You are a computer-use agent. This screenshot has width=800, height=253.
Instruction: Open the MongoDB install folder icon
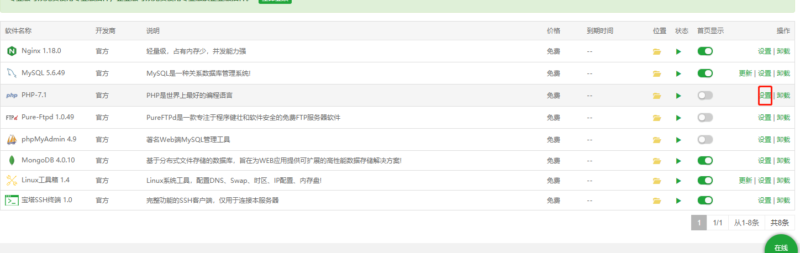(x=657, y=161)
